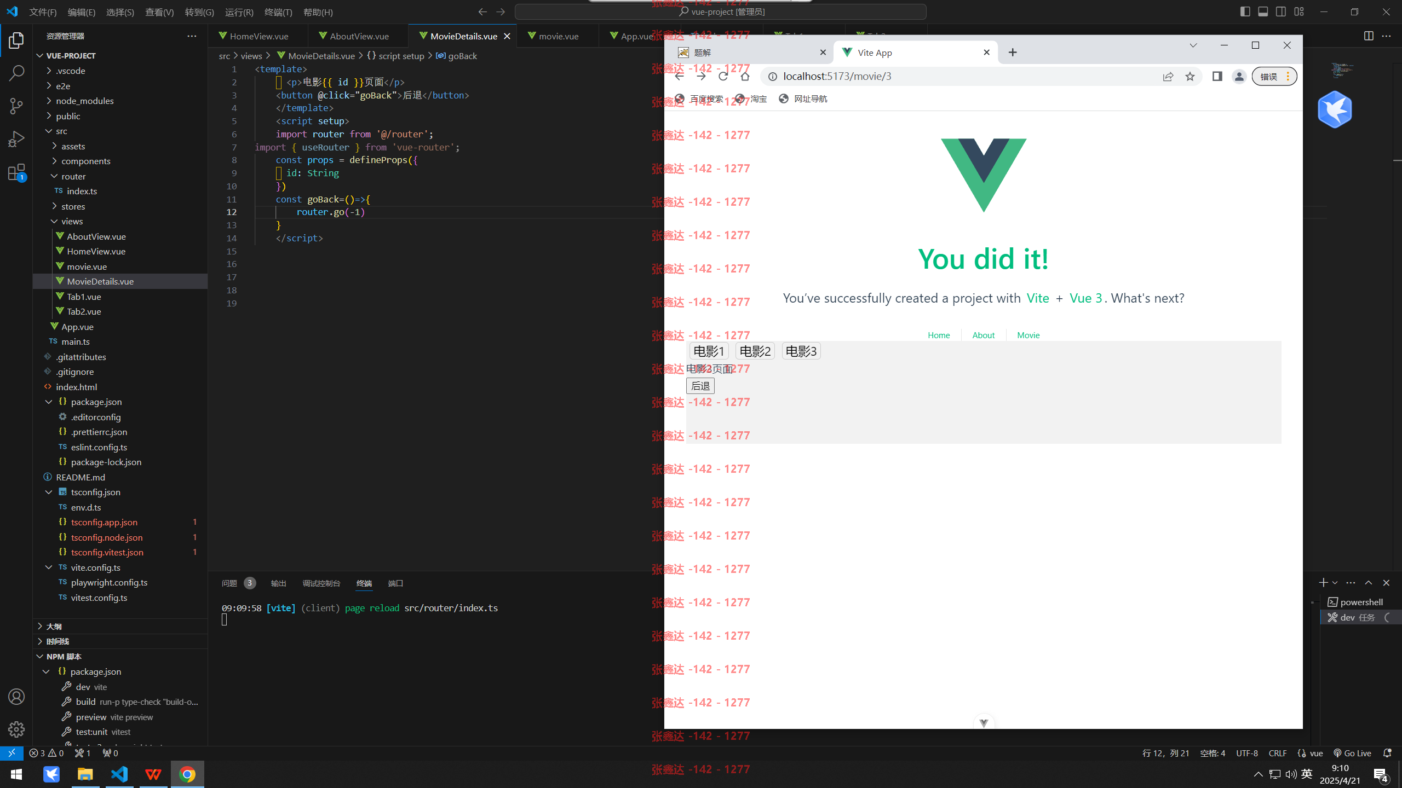This screenshot has height=788, width=1402.
Task: Switch to movie.vue editor tab
Action: (x=558, y=36)
